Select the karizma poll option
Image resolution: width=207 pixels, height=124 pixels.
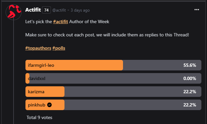click(113, 92)
